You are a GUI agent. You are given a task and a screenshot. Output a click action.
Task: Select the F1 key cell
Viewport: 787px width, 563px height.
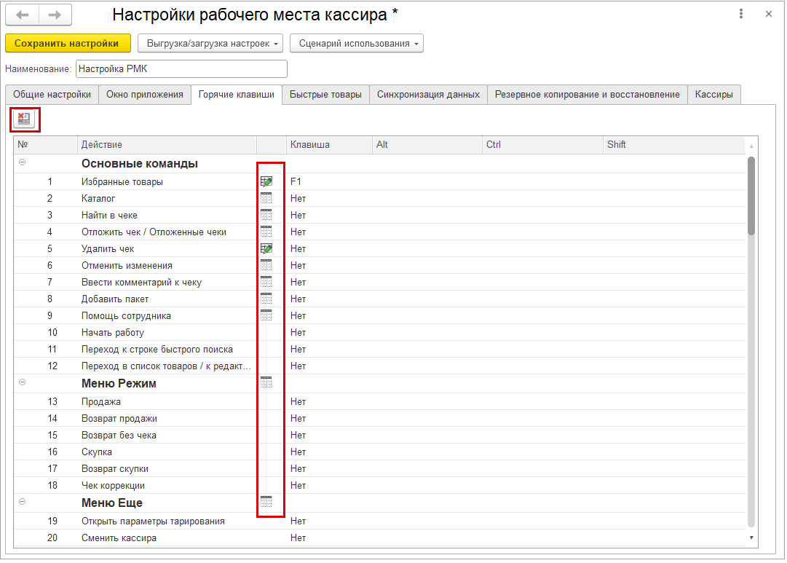tap(329, 182)
